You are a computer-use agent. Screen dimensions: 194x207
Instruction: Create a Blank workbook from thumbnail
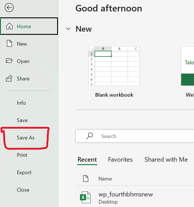tap(114, 66)
